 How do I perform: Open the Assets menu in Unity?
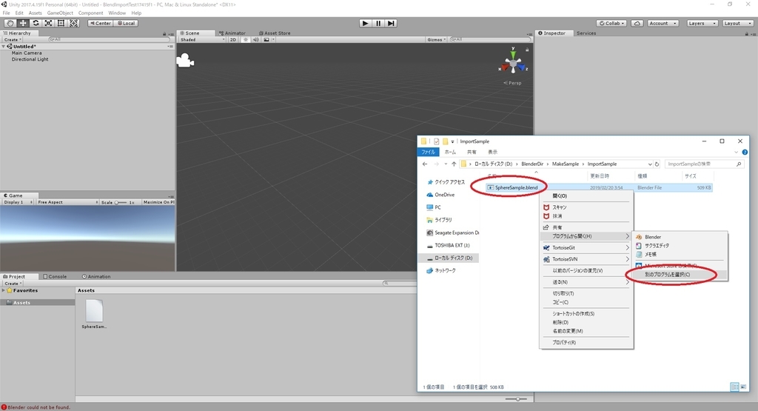pos(36,13)
